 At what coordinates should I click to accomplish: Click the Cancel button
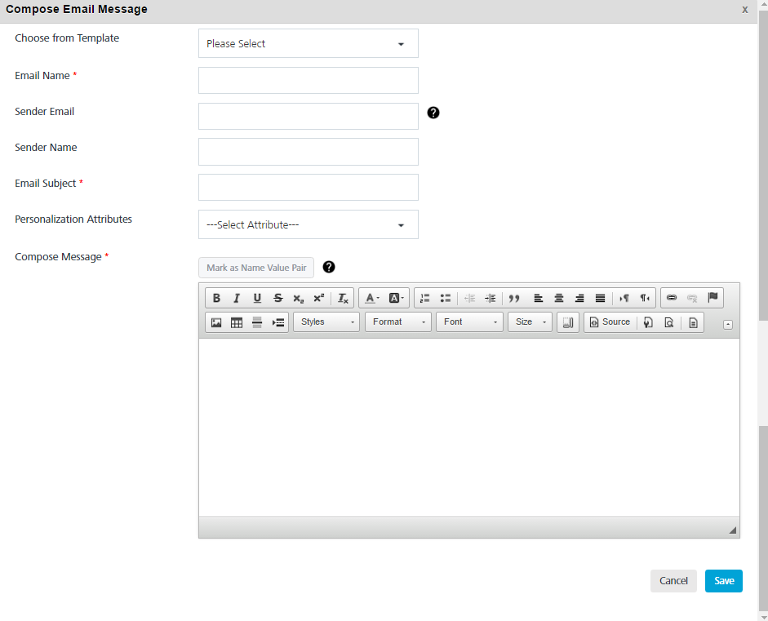(x=673, y=581)
